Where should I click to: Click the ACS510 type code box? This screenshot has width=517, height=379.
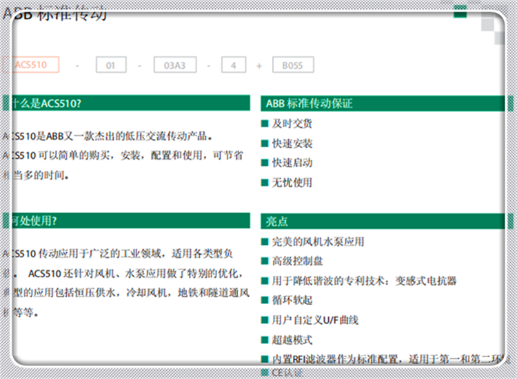(30, 65)
